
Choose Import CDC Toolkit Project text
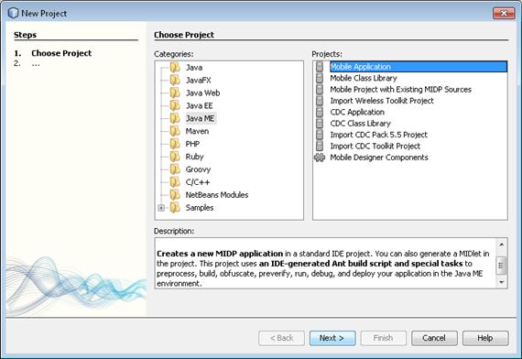[375, 146]
